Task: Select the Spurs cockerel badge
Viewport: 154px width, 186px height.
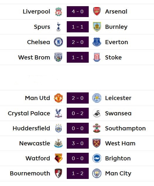Action: coord(59,27)
